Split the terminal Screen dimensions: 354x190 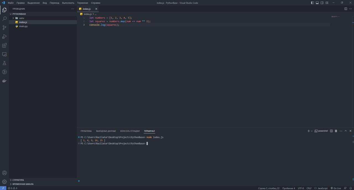click(331, 131)
